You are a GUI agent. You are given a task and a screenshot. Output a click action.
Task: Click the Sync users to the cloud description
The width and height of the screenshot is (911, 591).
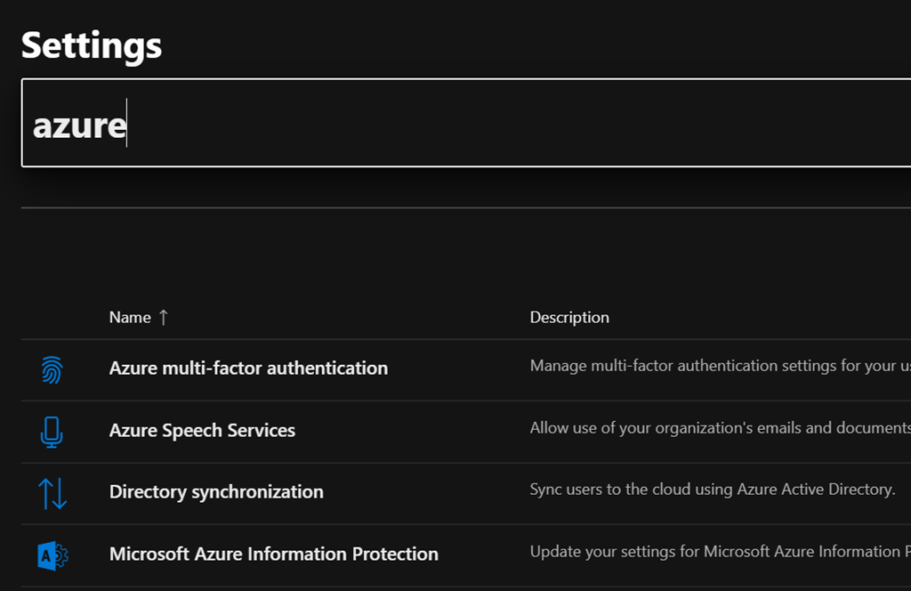point(712,490)
